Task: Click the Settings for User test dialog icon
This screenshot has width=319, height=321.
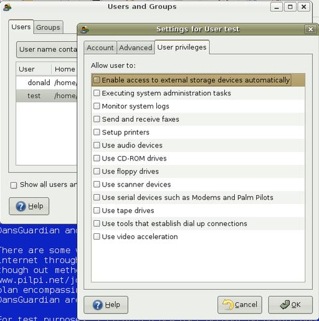Action: tap(85, 30)
